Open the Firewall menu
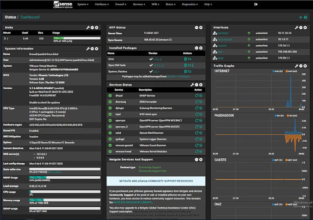This screenshot has width=313, height=220. (121, 4)
